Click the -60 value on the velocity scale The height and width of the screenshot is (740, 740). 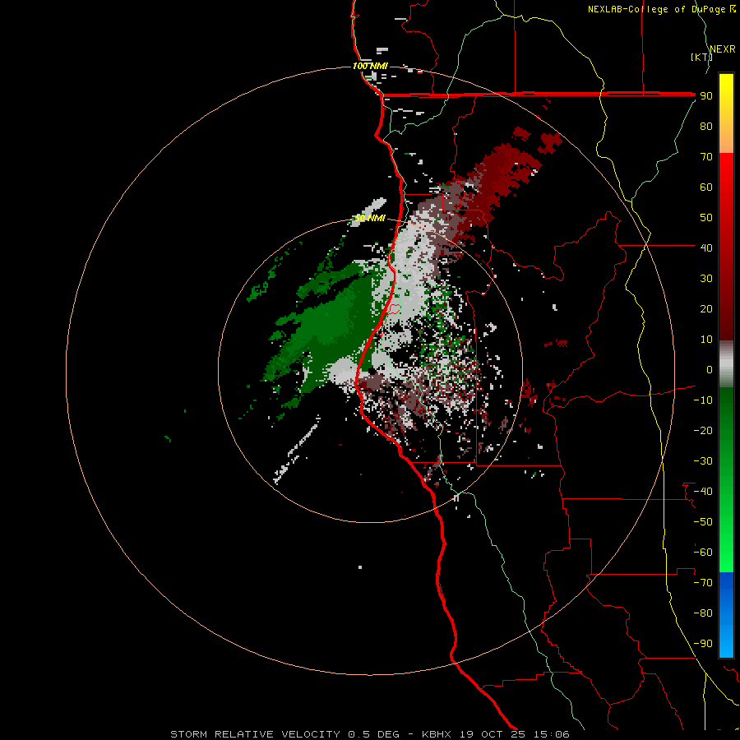pos(703,553)
